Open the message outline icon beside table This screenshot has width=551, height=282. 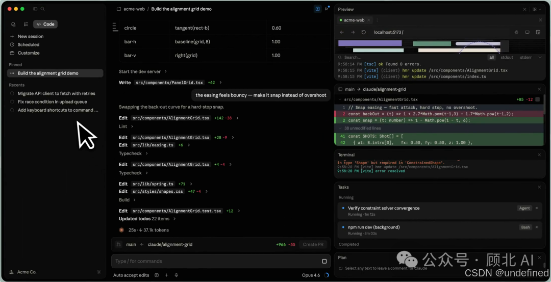[x=115, y=27]
